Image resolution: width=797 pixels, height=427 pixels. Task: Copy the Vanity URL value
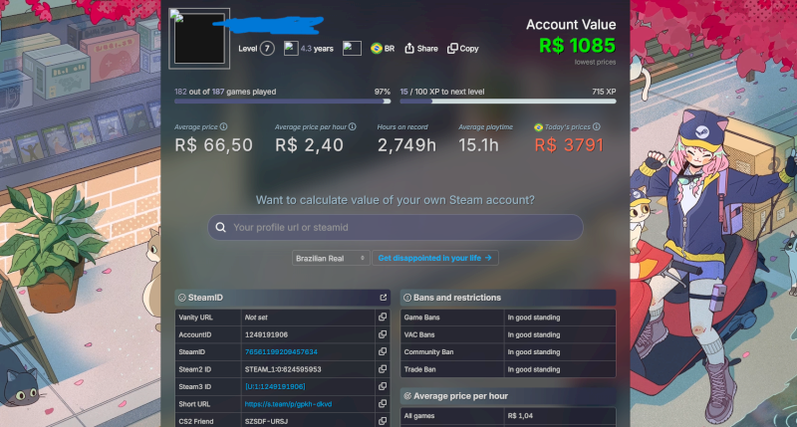[x=383, y=317]
